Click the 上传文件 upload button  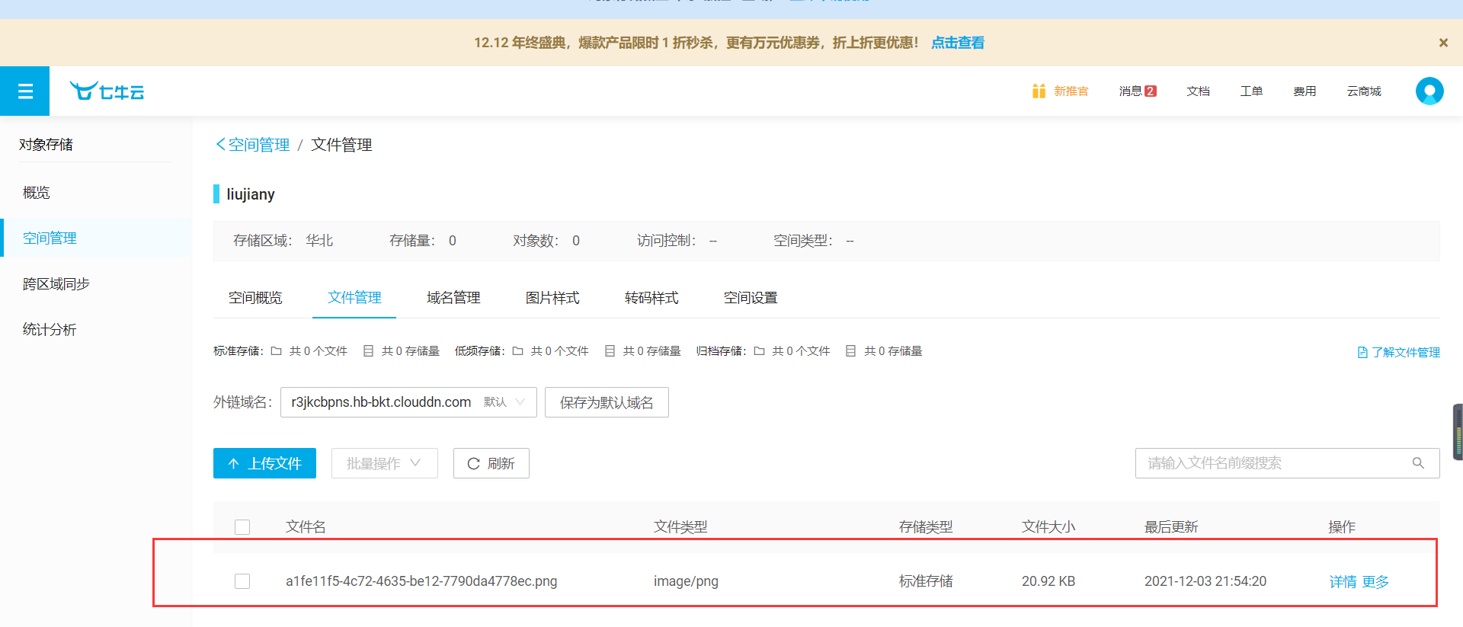264,463
